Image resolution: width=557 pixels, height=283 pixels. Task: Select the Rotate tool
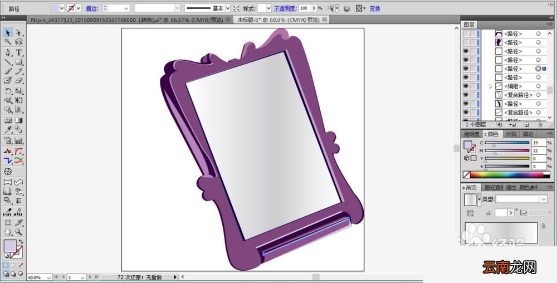[x=7, y=91]
